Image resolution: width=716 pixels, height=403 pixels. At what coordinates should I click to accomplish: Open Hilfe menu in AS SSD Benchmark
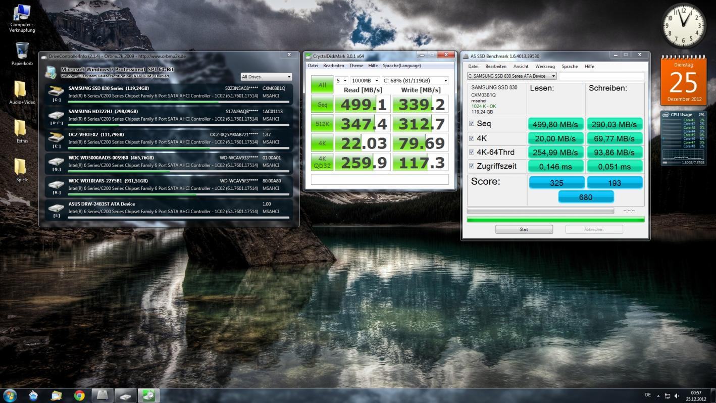(589, 66)
